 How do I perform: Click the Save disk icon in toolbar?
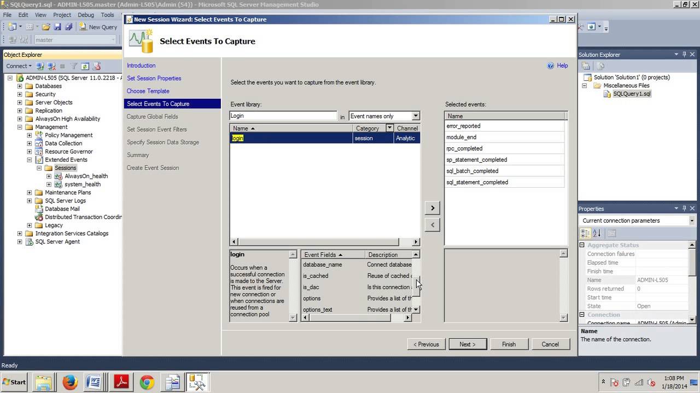coord(57,27)
